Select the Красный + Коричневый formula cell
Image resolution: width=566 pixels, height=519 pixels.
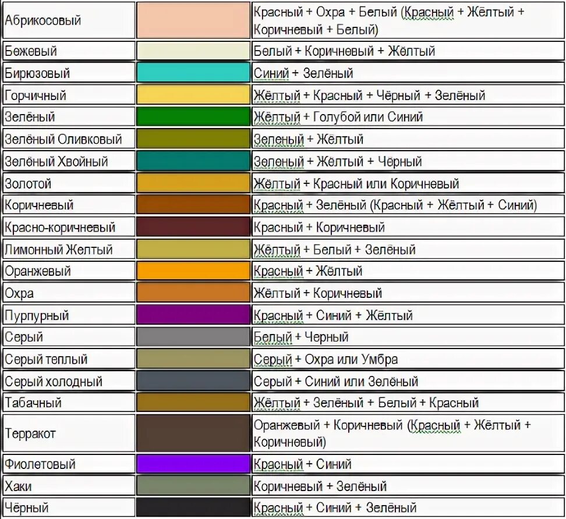408,227
